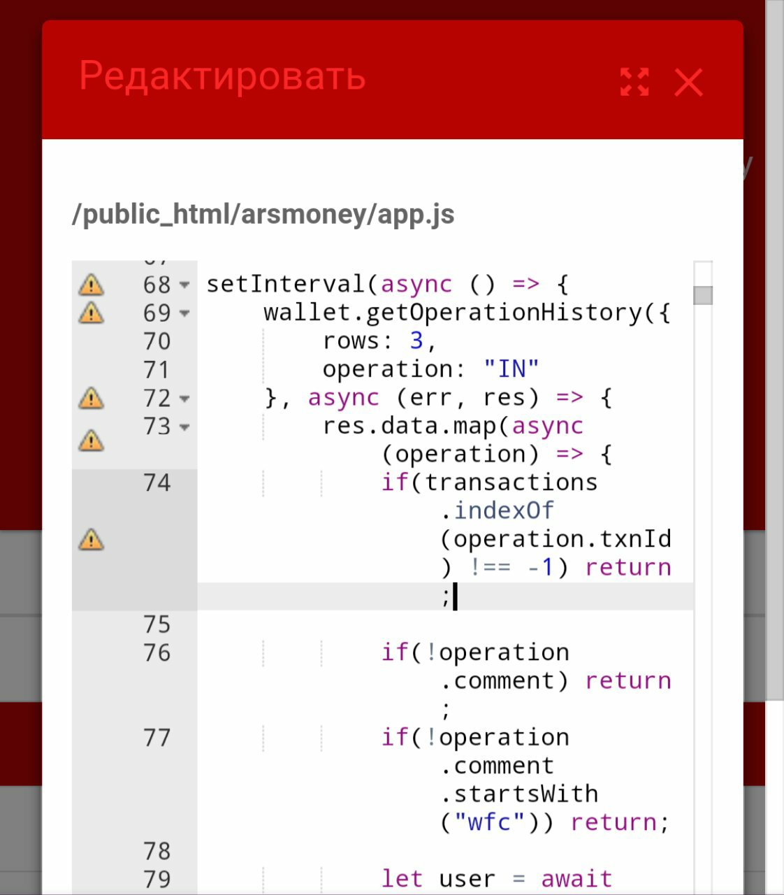
Task: Select line number 71 in gutter
Action: 157,369
